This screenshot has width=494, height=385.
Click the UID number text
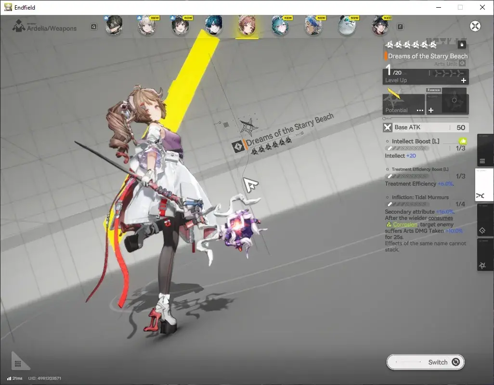[x=45, y=378]
